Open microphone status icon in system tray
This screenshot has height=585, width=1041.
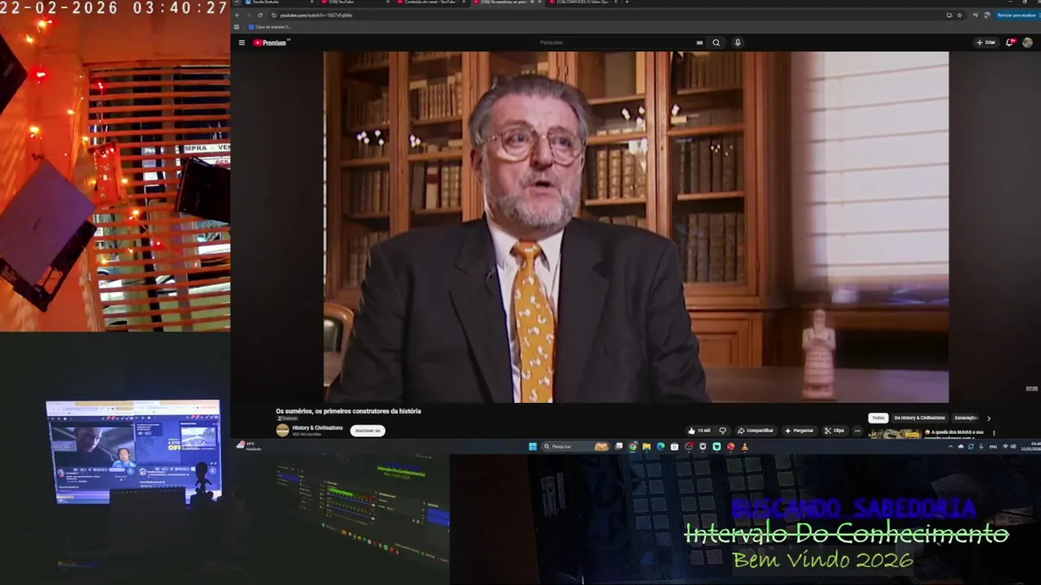tap(981, 446)
